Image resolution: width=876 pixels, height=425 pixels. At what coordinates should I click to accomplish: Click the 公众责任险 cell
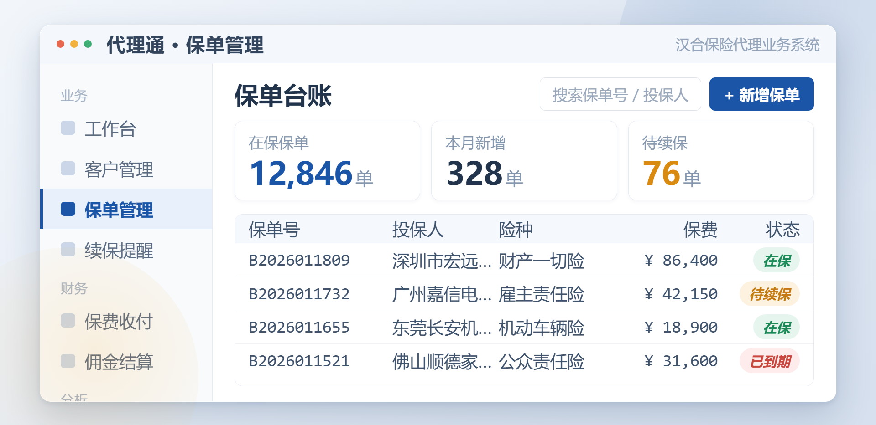[x=542, y=361]
